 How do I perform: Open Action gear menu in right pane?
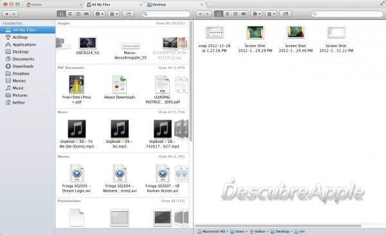[257, 14]
